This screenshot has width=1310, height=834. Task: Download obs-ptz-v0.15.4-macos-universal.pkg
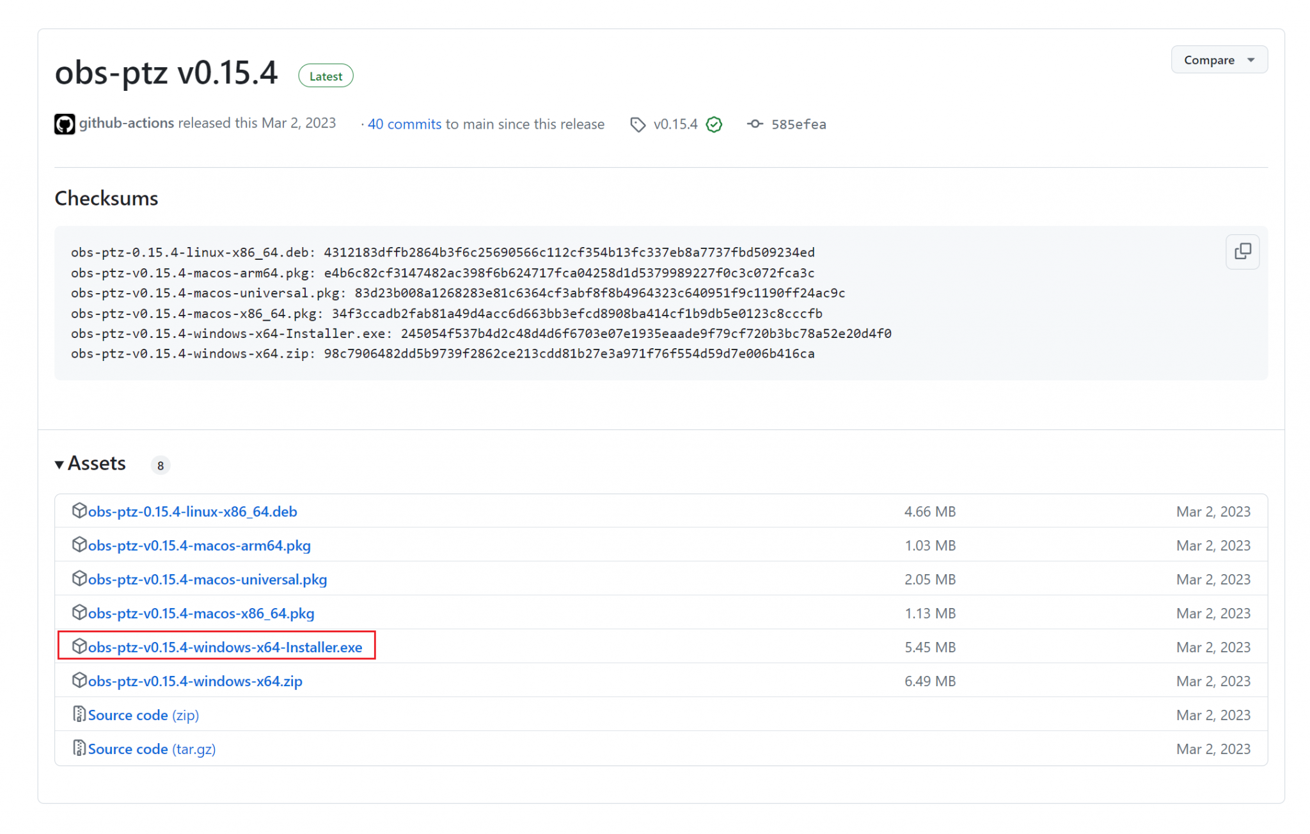(x=207, y=579)
